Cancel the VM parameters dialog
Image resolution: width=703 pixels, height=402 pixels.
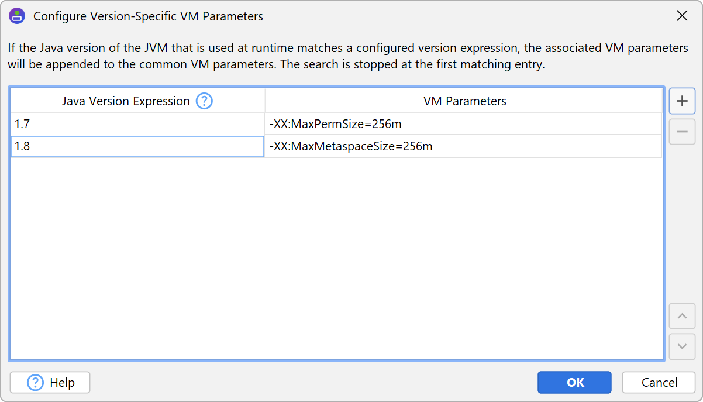pyautogui.click(x=659, y=383)
